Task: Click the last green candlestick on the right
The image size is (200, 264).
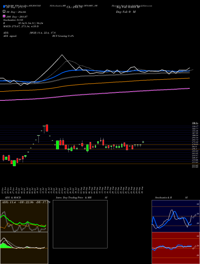Action: click(x=143, y=142)
